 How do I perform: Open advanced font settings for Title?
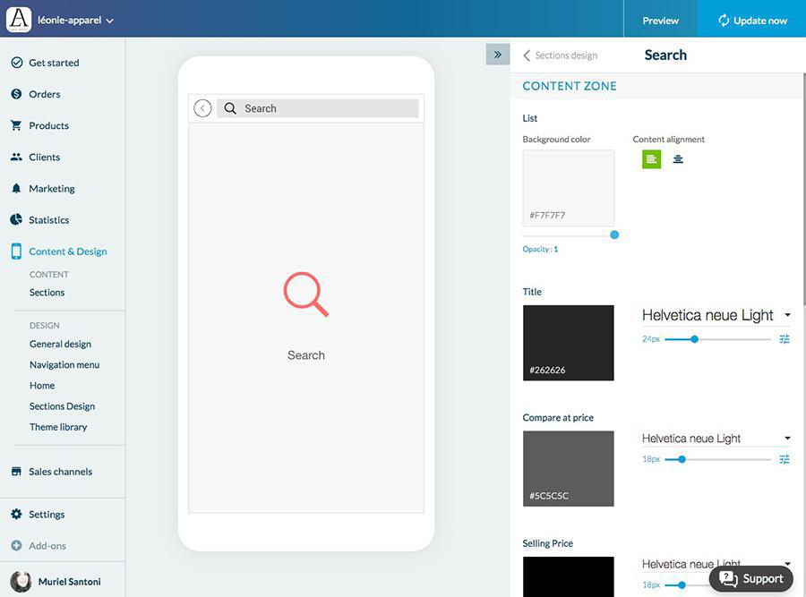click(785, 339)
